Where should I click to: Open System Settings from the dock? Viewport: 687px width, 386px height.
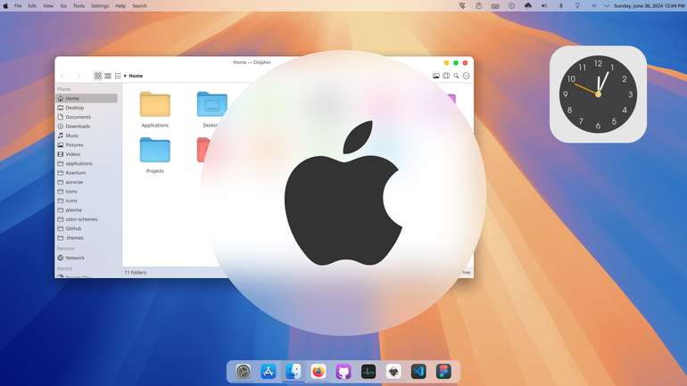tap(244, 372)
